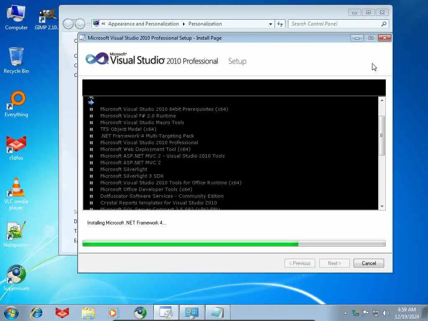This screenshot has height=321, width=428.
Task: Click the disabled Previous button
Action: coord(300,263)
